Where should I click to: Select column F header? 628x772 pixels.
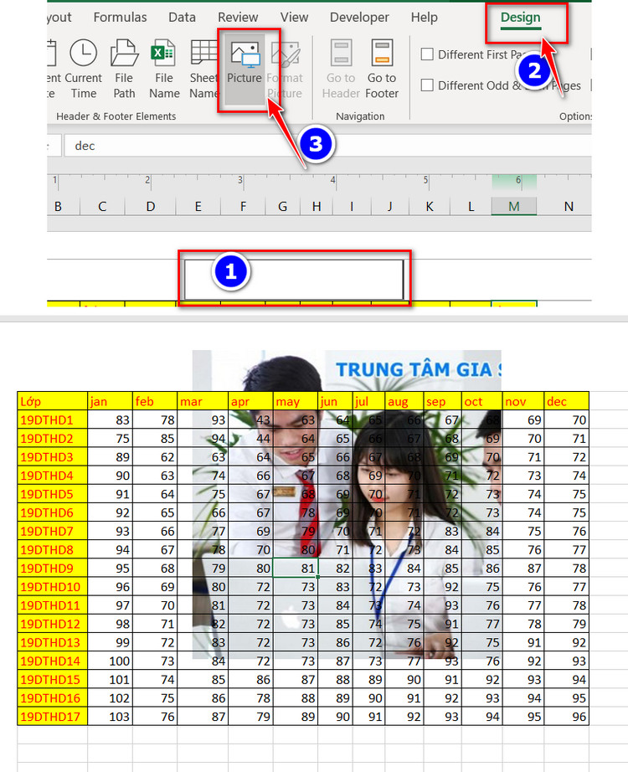tap(243, 206)
